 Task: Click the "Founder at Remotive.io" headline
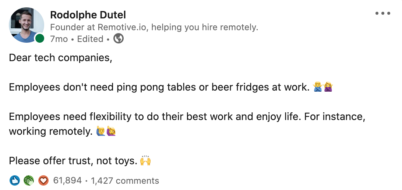[154, 27]
